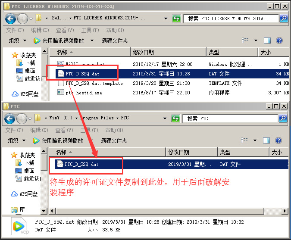Image resolution: width=291 pixels, height=240 pixels.
Task: Refresh the PTC.LICENSE folder view
Action: click(176, 19)
